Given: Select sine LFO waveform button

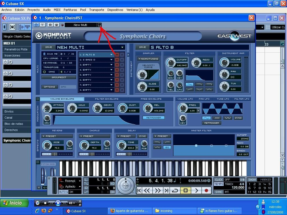Looking at the screenshot, I should point(207,118).
